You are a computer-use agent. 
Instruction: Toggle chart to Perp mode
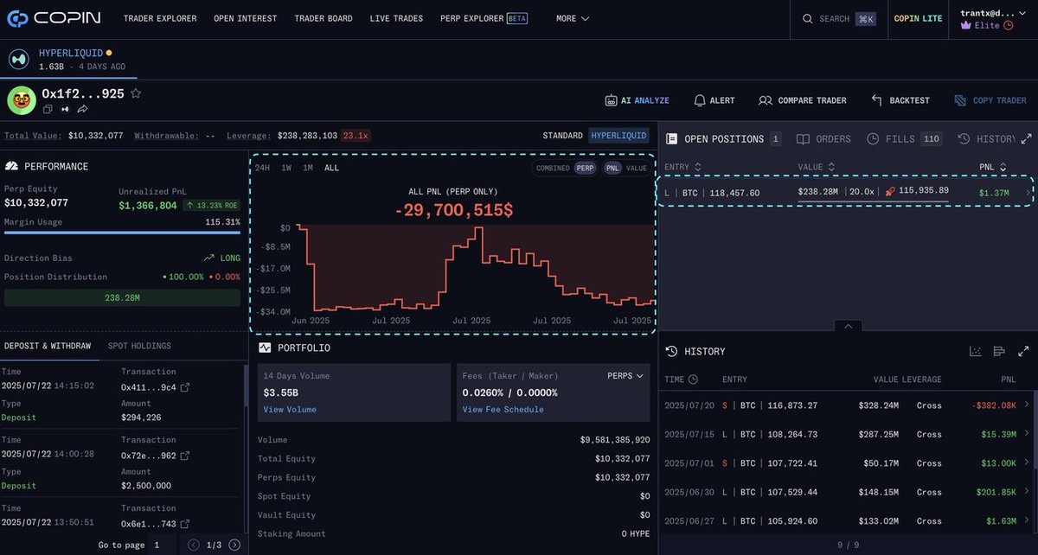[586, 169]
